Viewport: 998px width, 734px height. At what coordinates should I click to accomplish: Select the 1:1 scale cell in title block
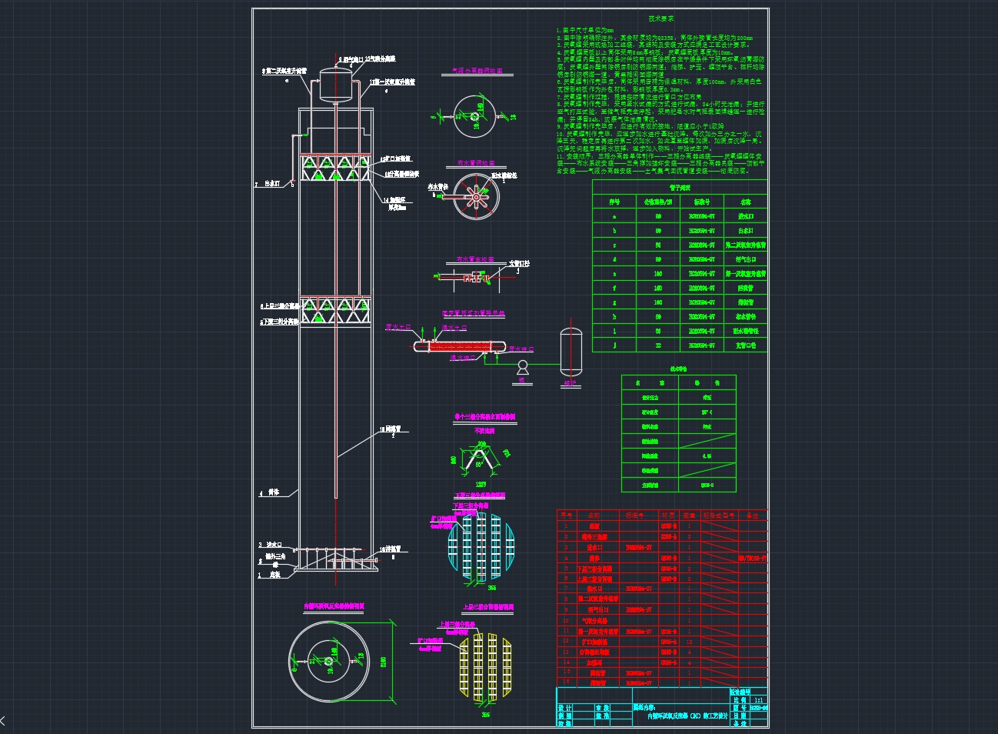pos(759,700)
